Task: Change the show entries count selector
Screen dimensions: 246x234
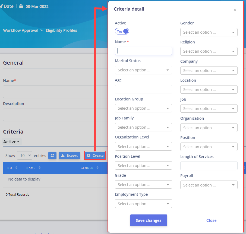Action: (x=25, y=156)
